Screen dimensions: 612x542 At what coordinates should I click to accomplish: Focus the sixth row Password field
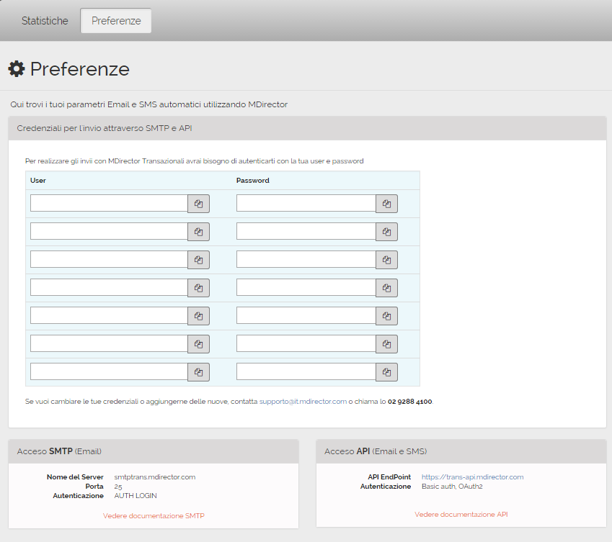[x=306, y=343]
